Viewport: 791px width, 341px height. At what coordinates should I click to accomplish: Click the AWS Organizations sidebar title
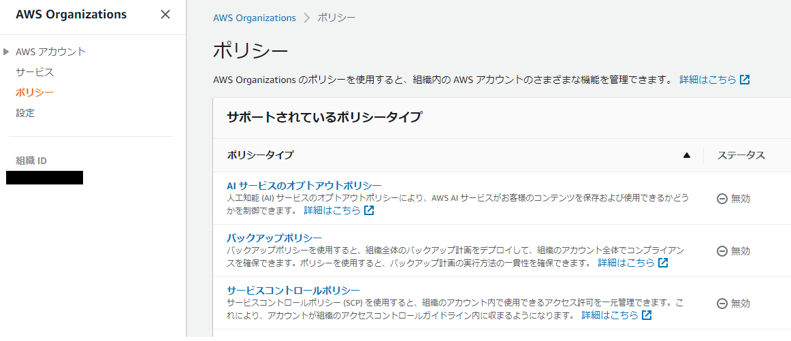[x=71, y=14]
